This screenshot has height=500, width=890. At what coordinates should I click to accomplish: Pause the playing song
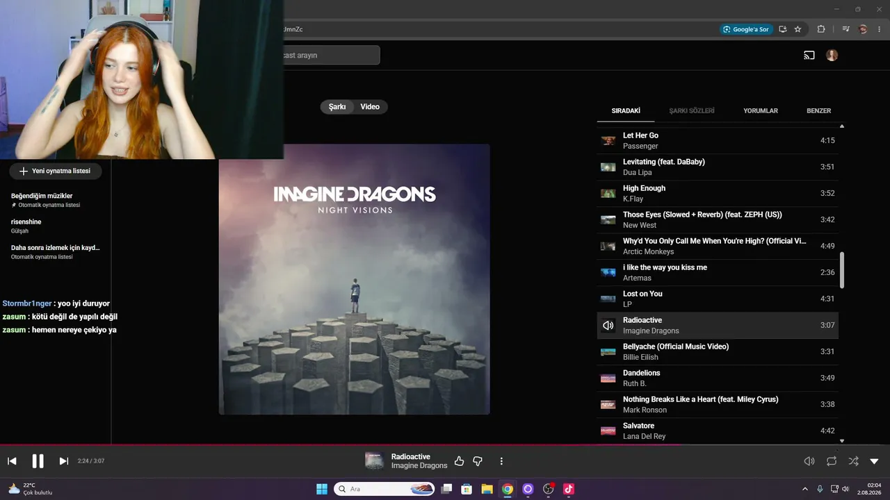coord(38,461)
